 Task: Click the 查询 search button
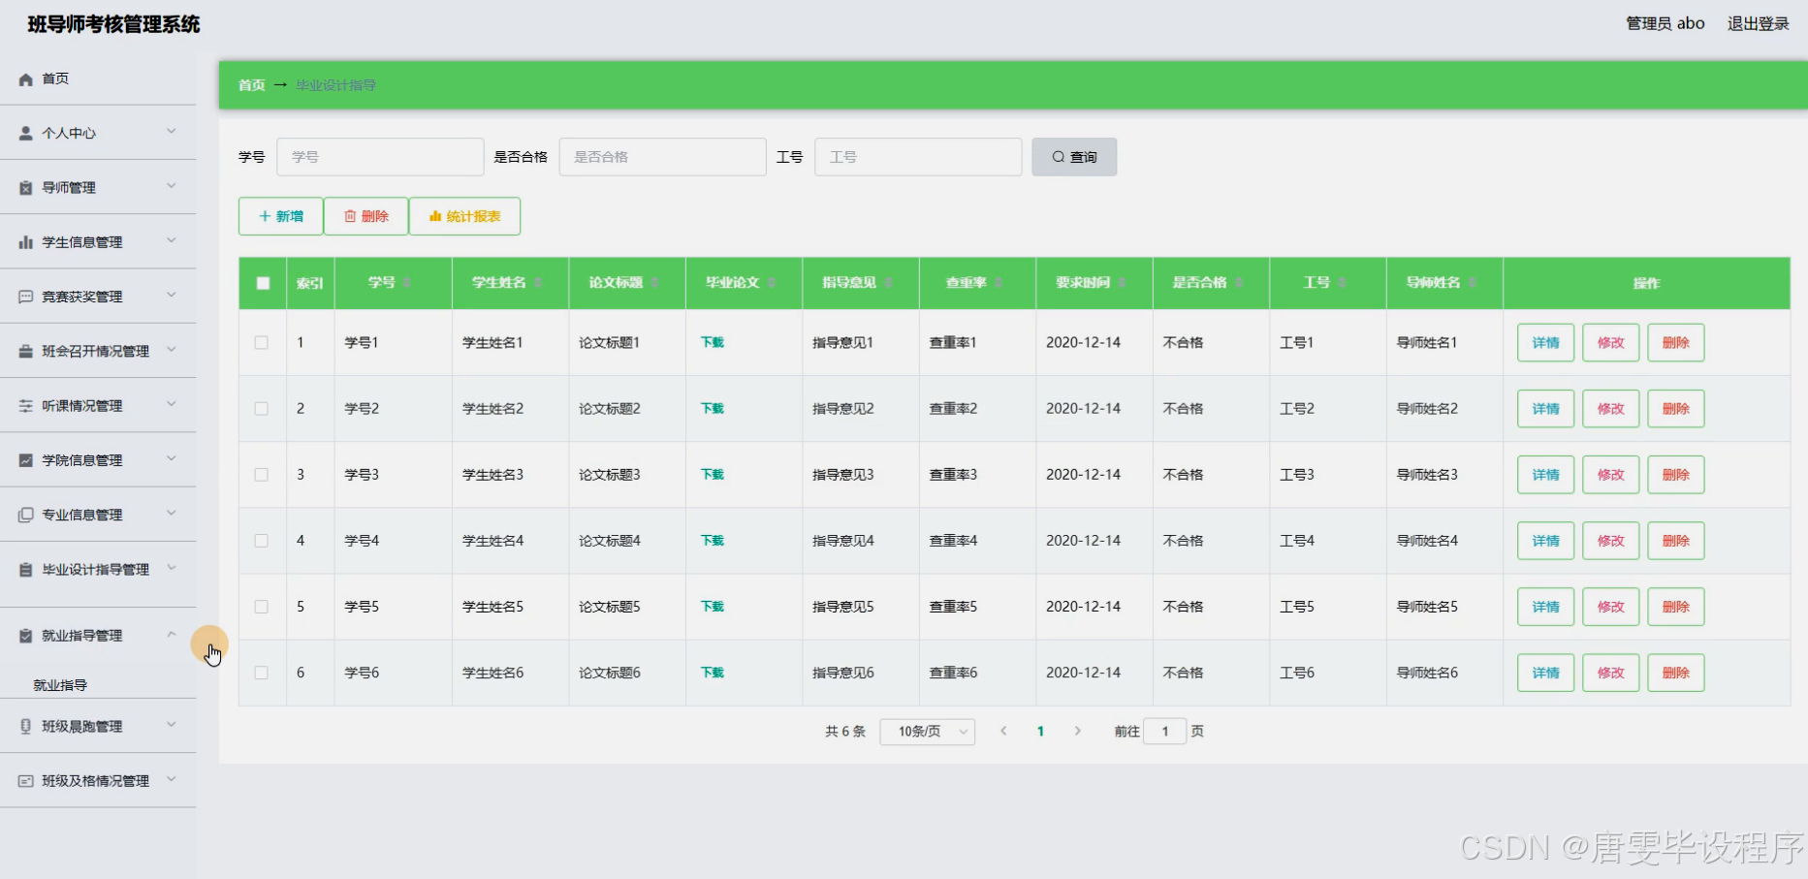click(x=1074, y=157)
